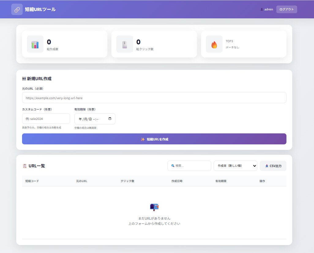Click the ログアウト button
This screenshot has height=253, width=314.
(286, 9)
